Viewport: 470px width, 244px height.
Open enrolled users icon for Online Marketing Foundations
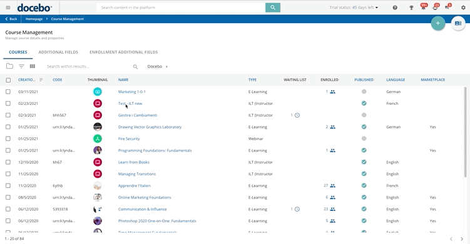click(332, 197)
